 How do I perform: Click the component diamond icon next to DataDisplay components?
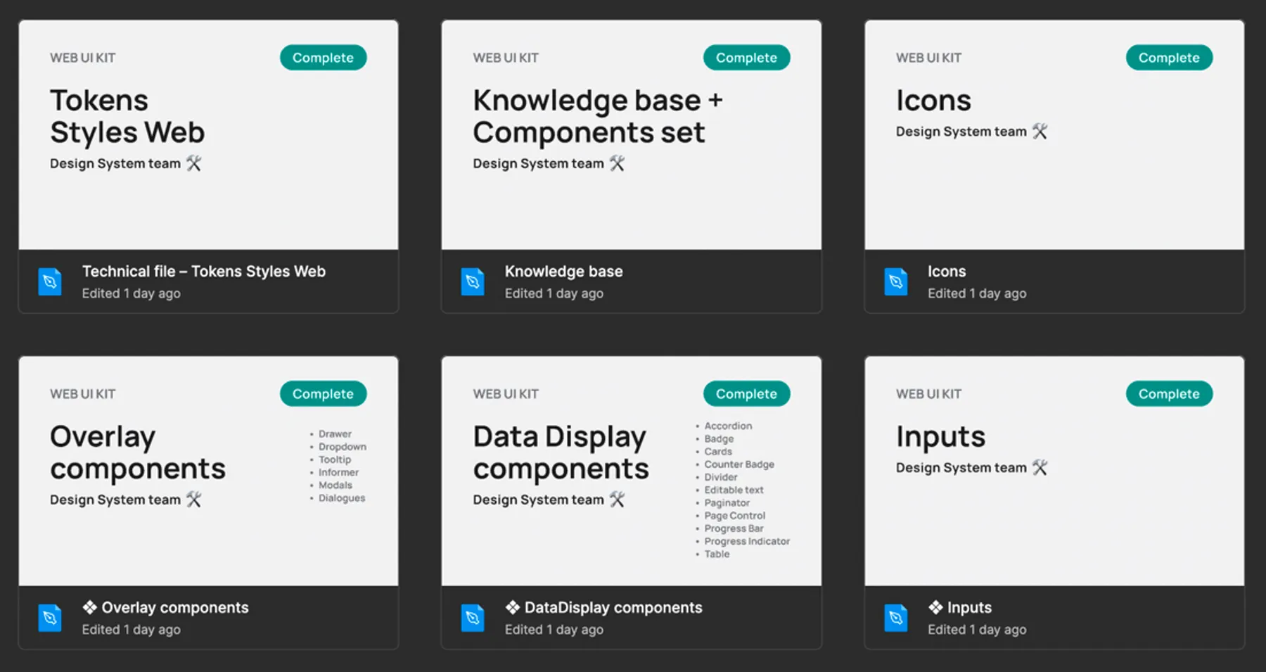coord(513,607)
